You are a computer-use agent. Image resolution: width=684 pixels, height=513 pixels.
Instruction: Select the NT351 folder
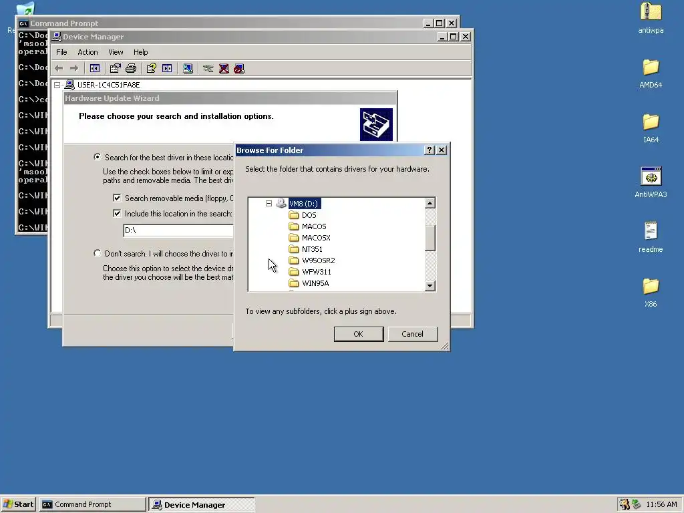(313, 249)
